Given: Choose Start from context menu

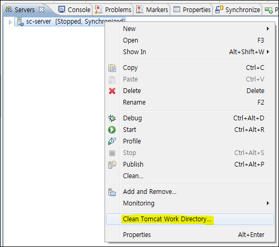Looking at the screenshot, I should (x=190, y=130).
